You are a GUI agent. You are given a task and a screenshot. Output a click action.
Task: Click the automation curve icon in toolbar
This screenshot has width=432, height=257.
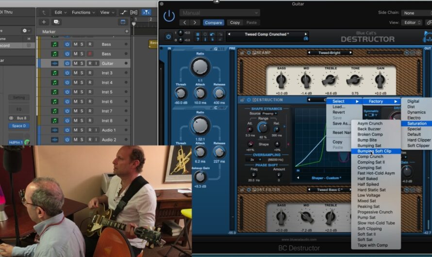tap(123, 13)
